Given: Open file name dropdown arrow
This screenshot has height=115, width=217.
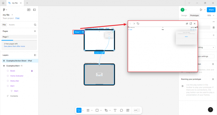Looking at the screenshot, I should click(x=12, y=15).
